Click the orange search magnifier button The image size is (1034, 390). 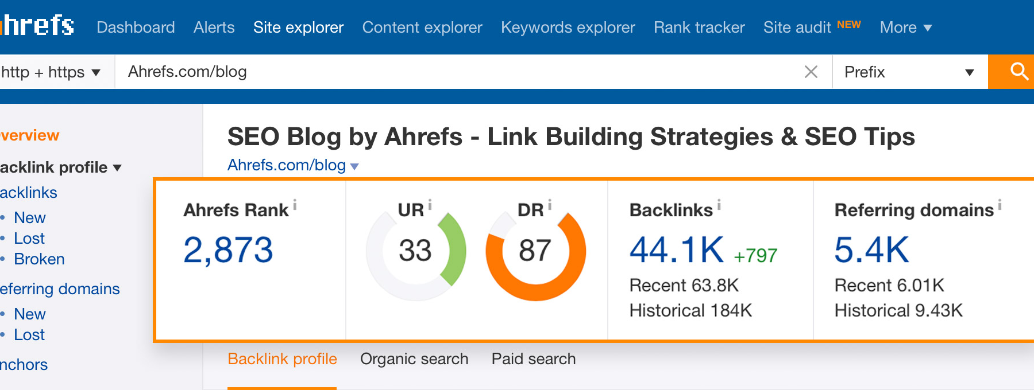click(x=1012, y=72)
